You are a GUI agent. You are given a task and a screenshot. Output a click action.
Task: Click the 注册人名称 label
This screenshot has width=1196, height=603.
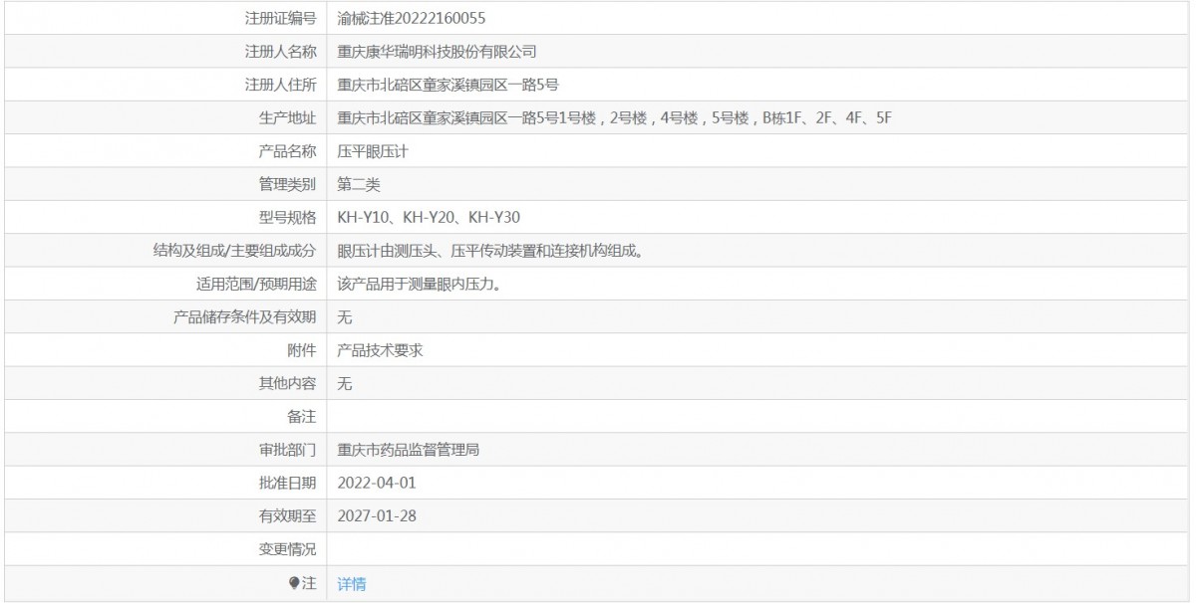[x=280, y=52]
